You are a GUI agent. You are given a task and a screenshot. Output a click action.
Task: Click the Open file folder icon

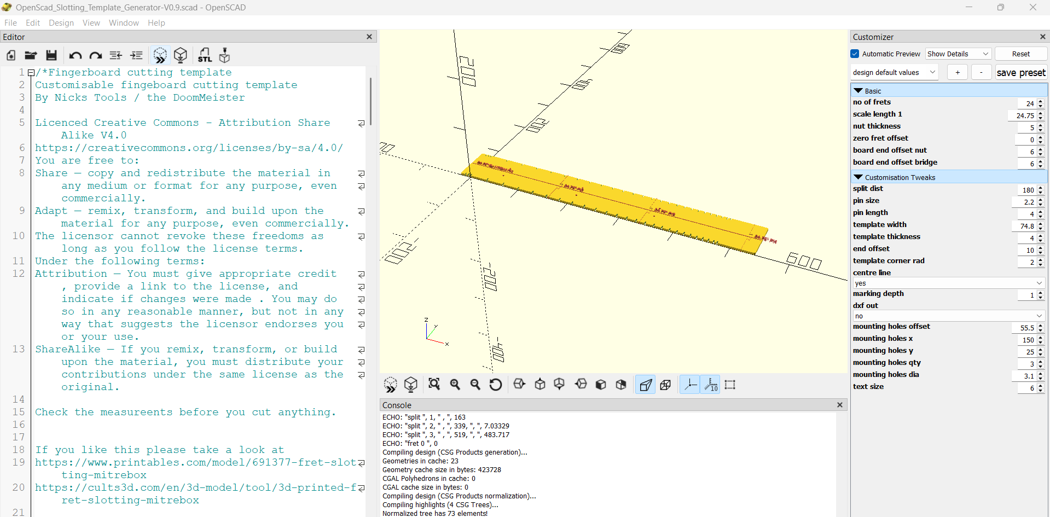31,55
